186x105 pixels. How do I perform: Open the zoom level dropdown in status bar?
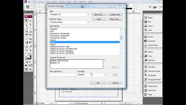[x=50, y=104]
